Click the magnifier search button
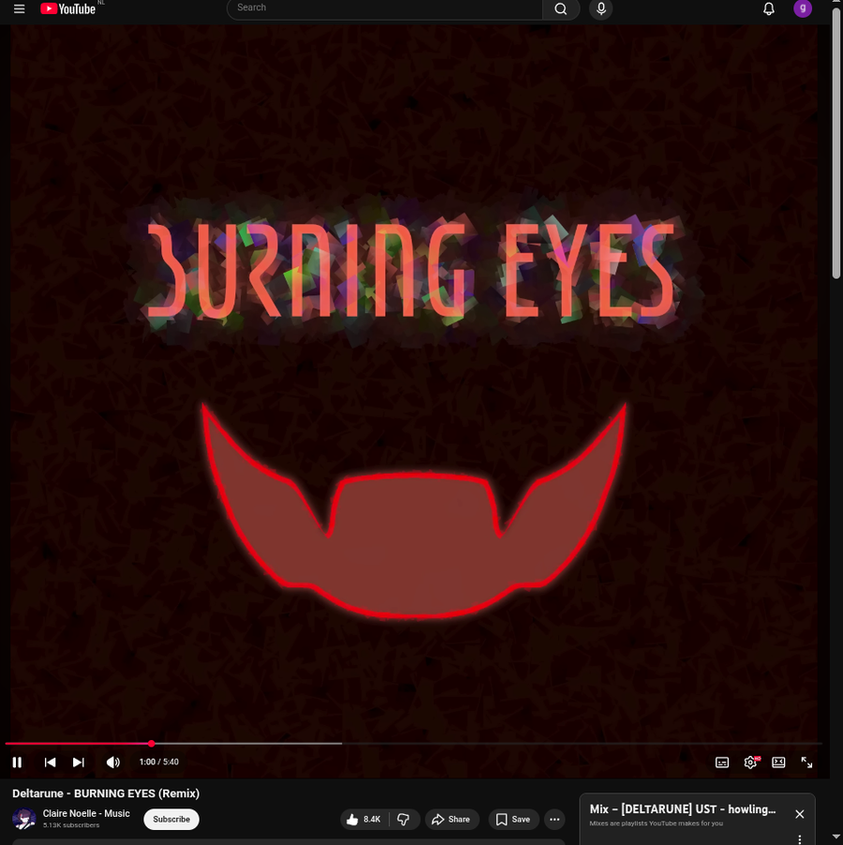Viewport: 843px width, 845px height. pos(561,8)
